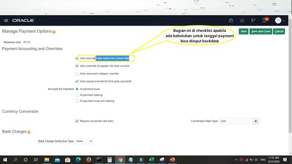Open PowerPoint from the taskbar
Viewport: 292px width, 164px height.
coord(172,160)
